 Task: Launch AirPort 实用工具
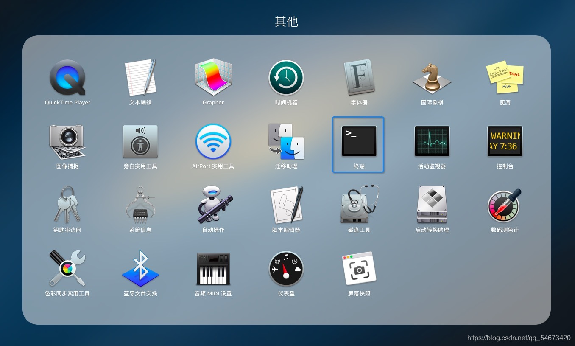(213, 141)
